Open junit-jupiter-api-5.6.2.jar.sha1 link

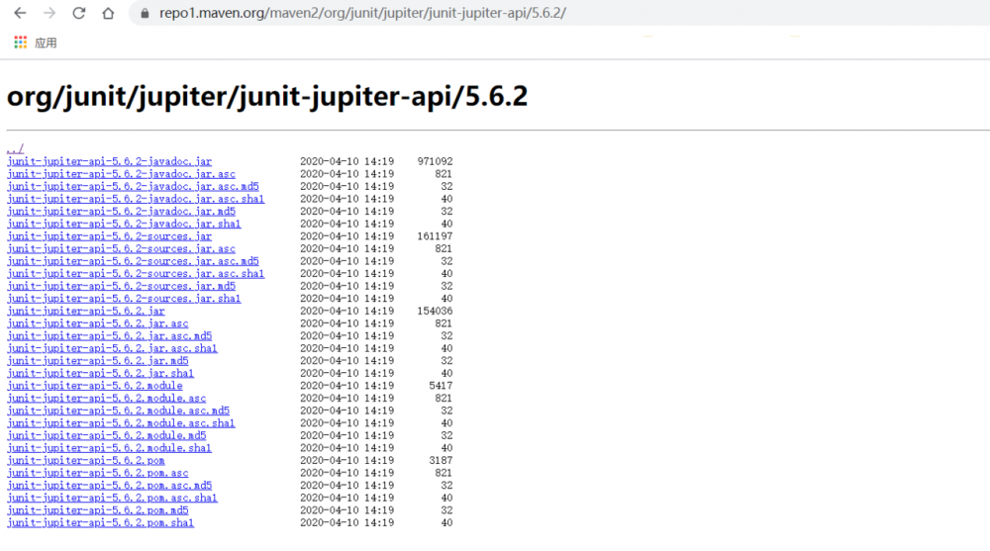point(100,374)
